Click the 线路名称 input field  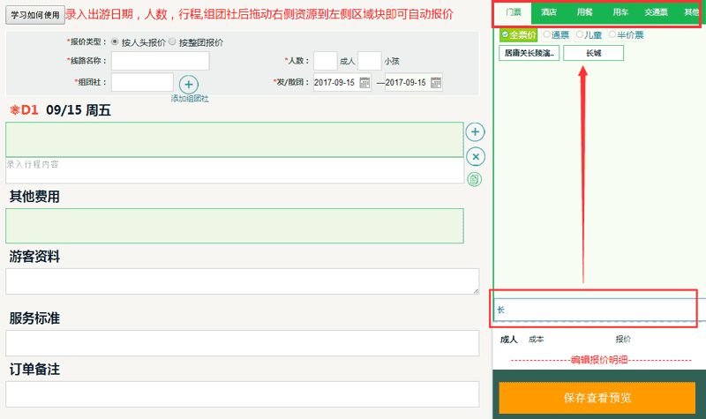[160, 61]
